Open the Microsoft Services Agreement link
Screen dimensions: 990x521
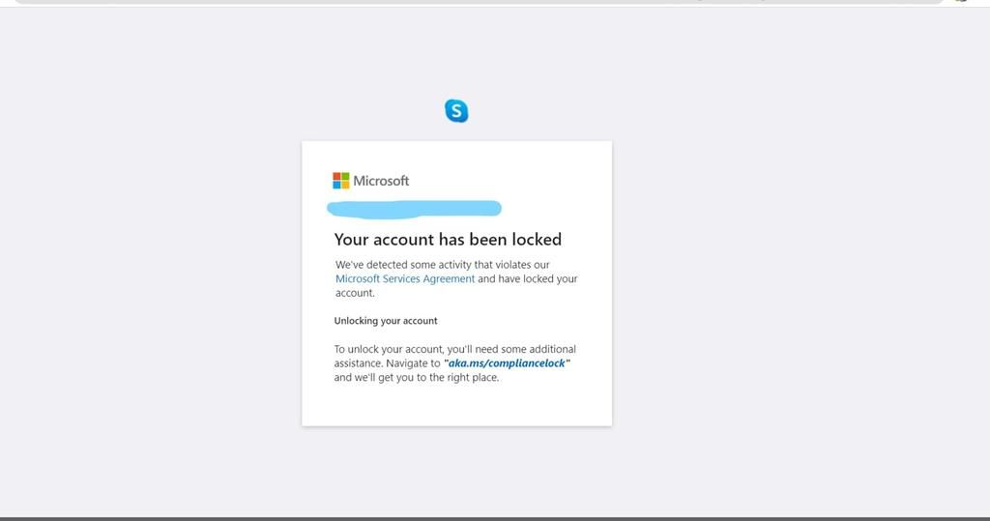tap(405, 278)
